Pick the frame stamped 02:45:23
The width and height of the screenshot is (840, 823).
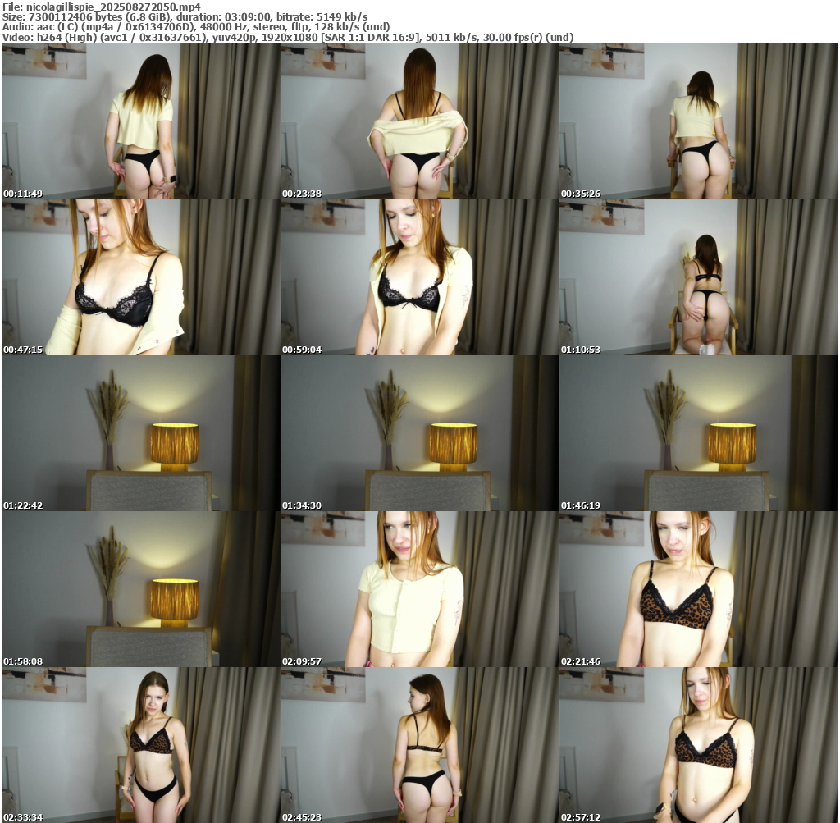point(419,745)
